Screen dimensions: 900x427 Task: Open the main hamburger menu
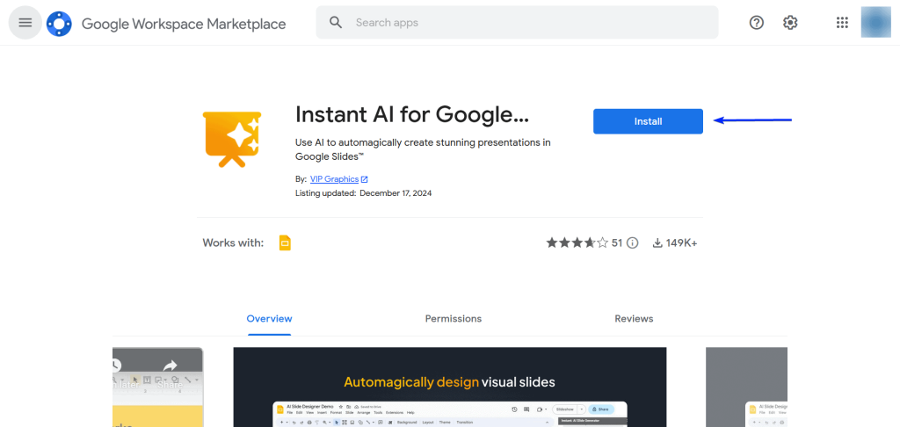[x=25, y=23]
